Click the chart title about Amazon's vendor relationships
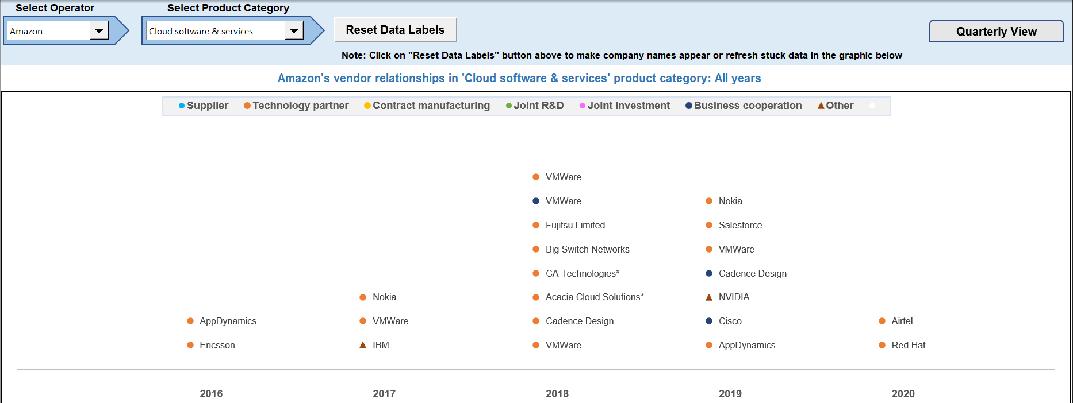This screenshot has width=1073, height=403. click(519, 78)
